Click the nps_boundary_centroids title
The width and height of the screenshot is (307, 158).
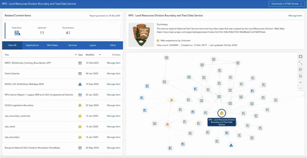click(x=17, y=116)
